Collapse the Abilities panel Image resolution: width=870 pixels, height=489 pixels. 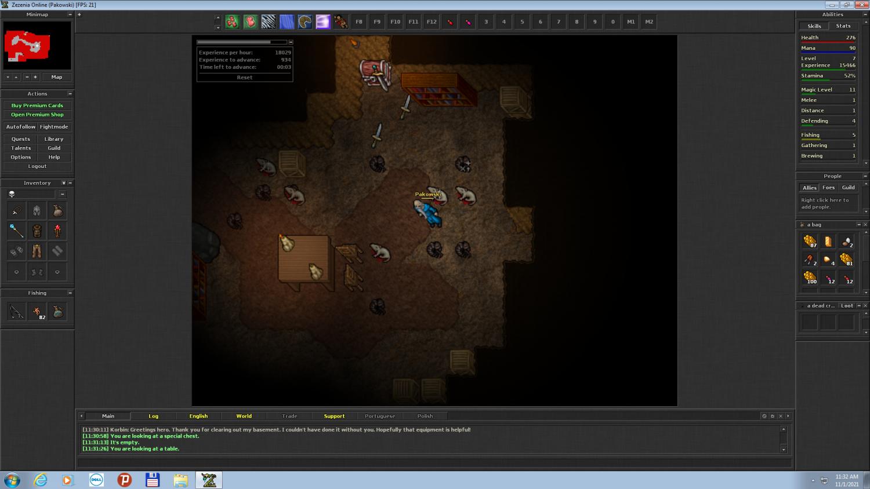click(865, 14)
